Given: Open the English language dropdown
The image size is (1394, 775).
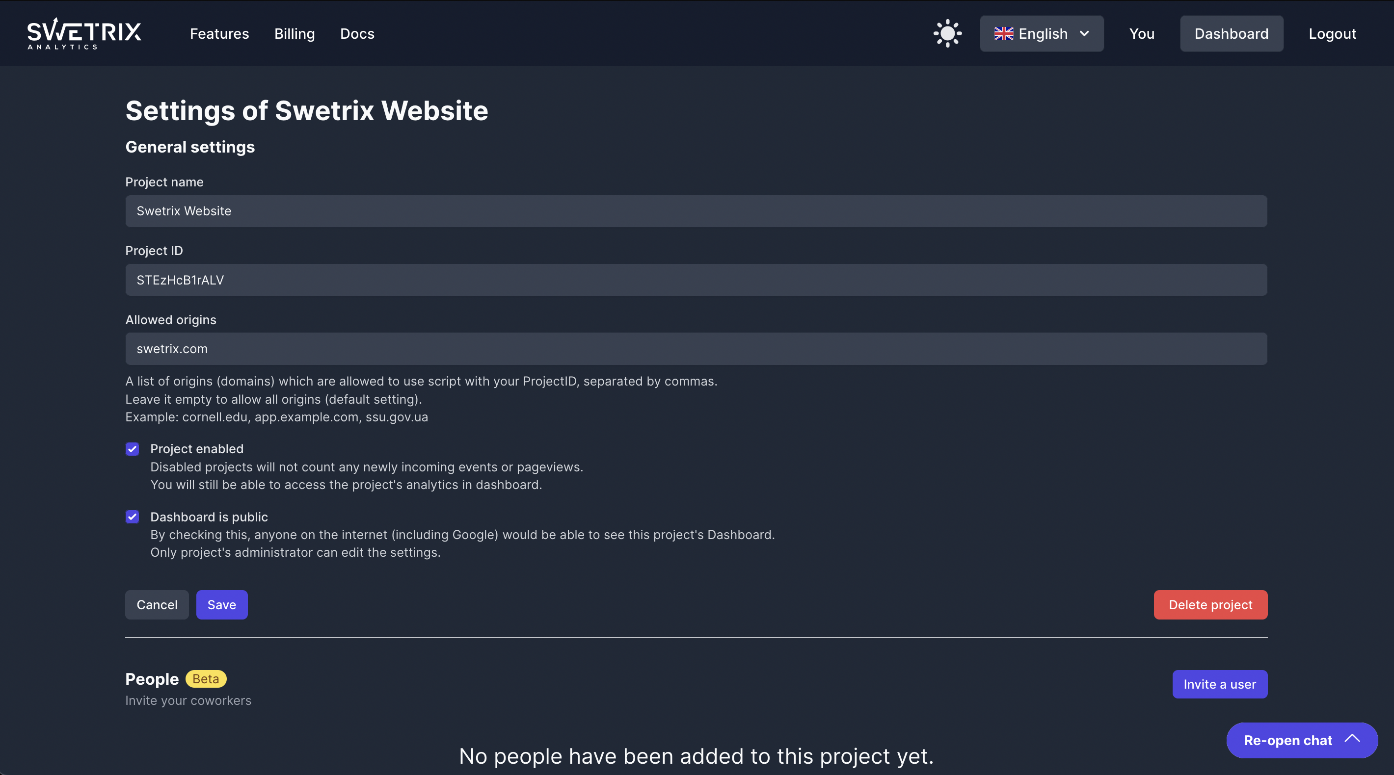Looking at the screenshot, I should tap(1041, 33).
